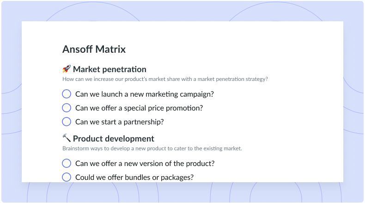Click the text 'Can we launch a new marketing campaign?'

tap(145, 94)
